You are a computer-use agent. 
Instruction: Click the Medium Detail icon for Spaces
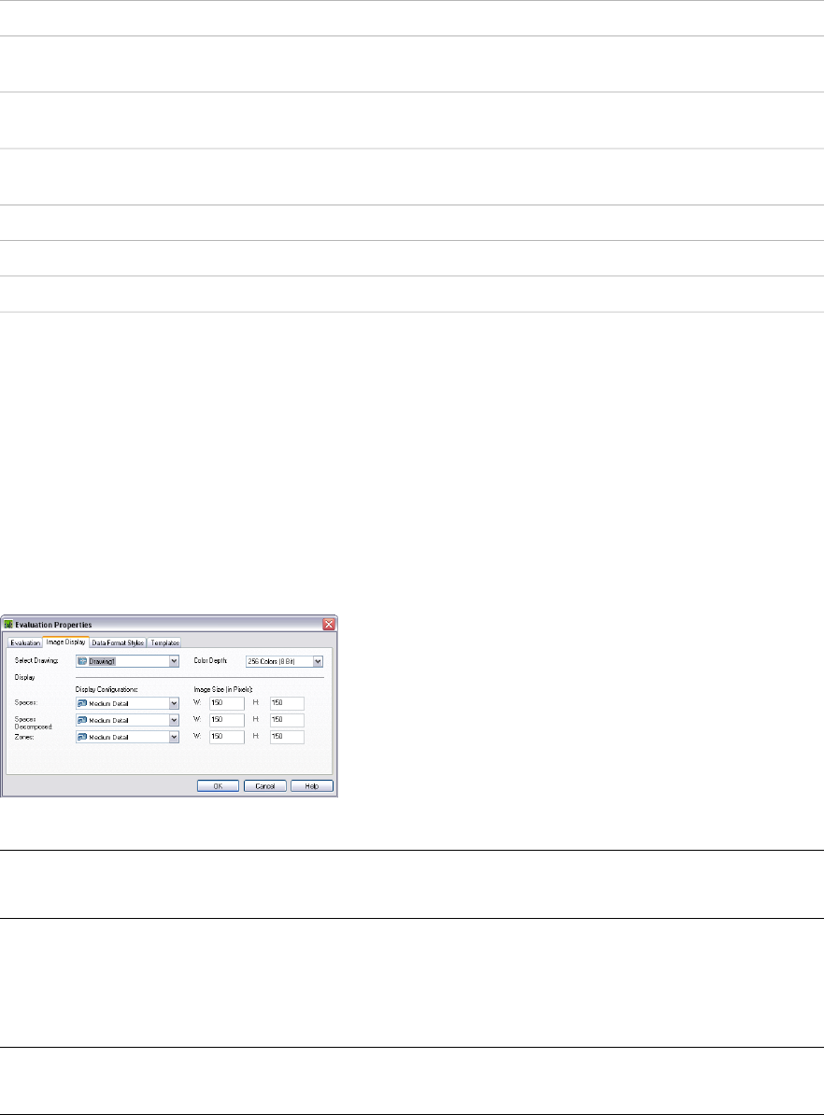tap(82, 703)
